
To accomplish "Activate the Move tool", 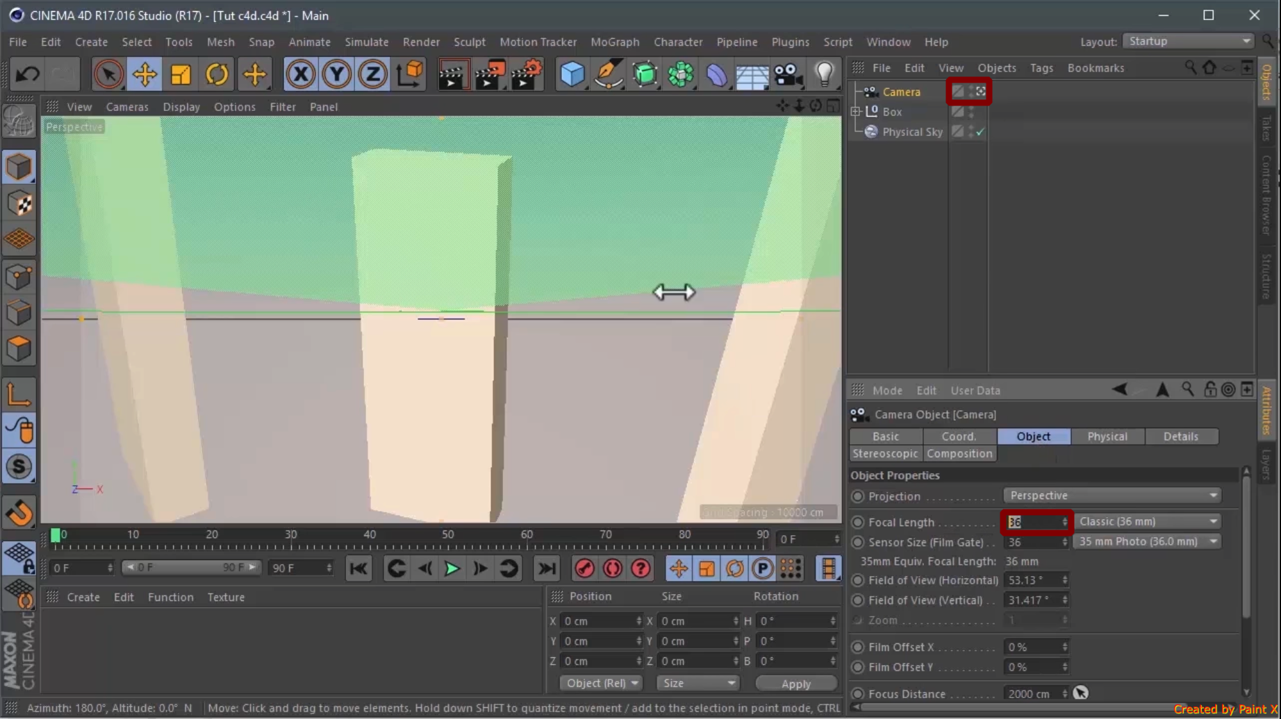I will pos(144,74).
